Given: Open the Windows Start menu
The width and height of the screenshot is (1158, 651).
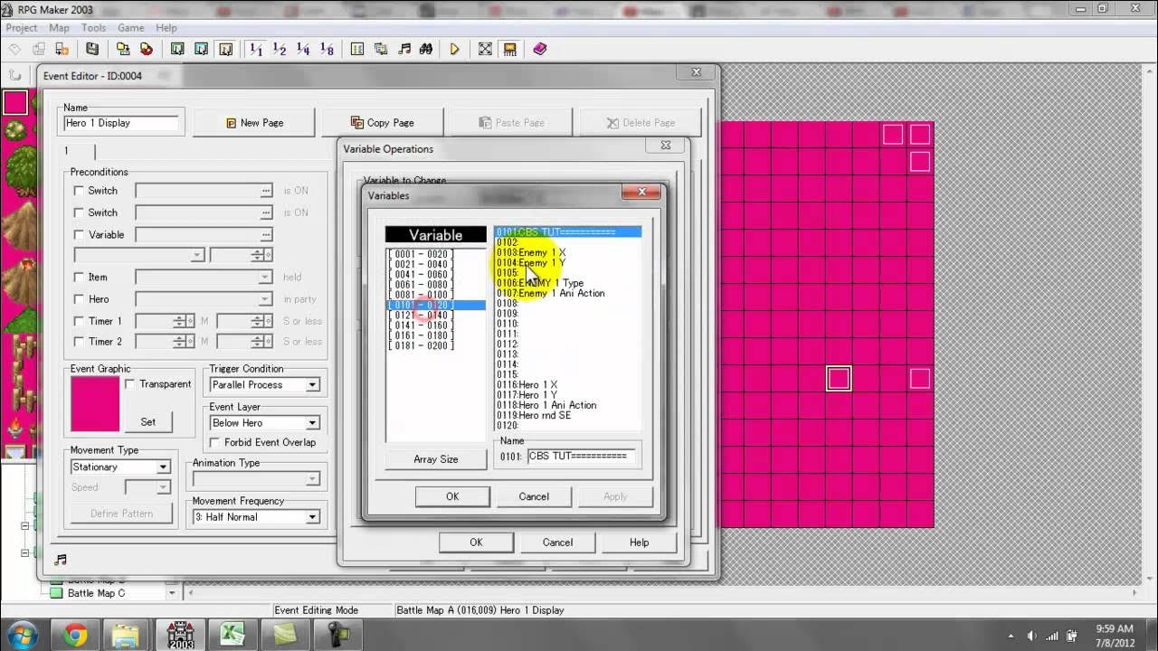Looking at the screenshot, I should pyautogui.click(x=21, y=636).
